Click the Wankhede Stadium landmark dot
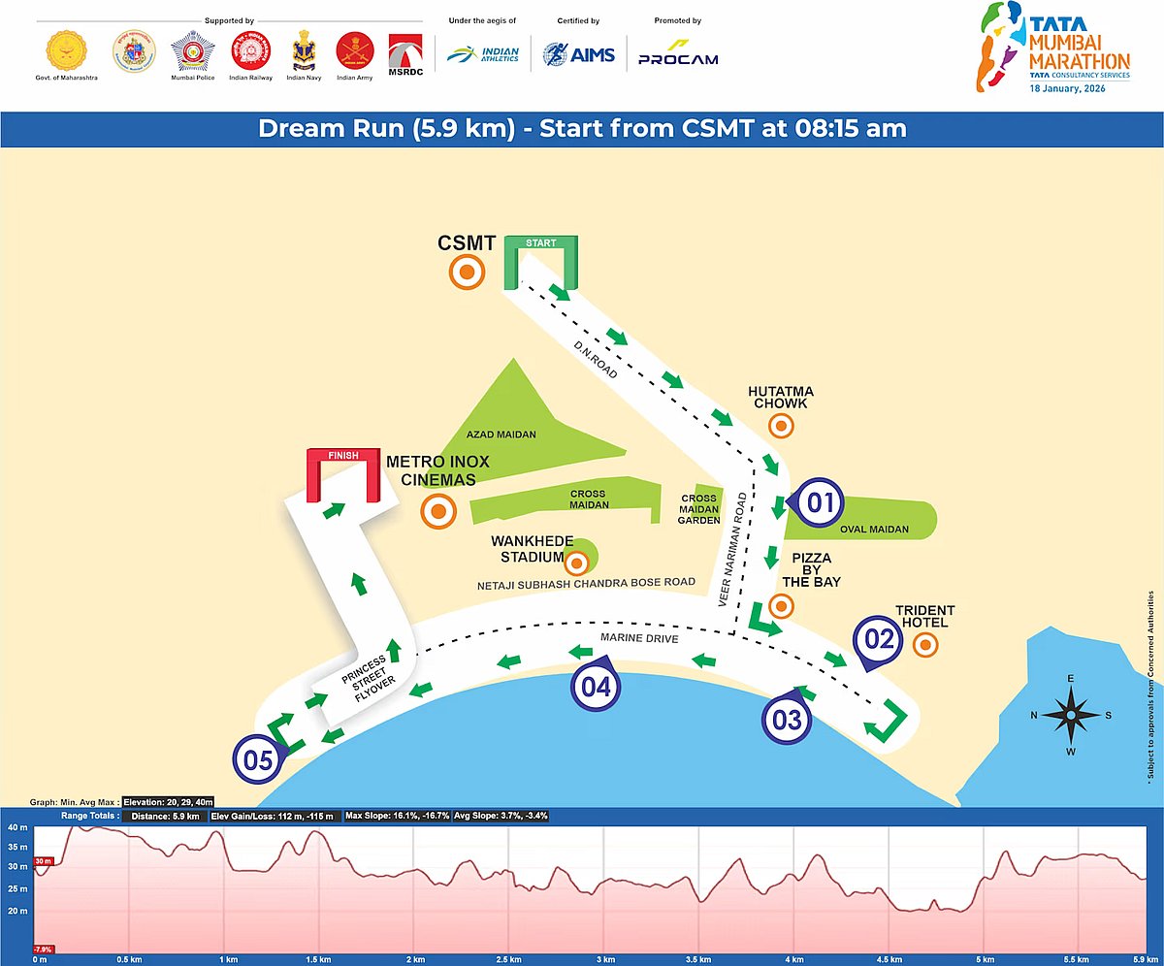Viewport: 1164px width, 966px height. point(578,562)
